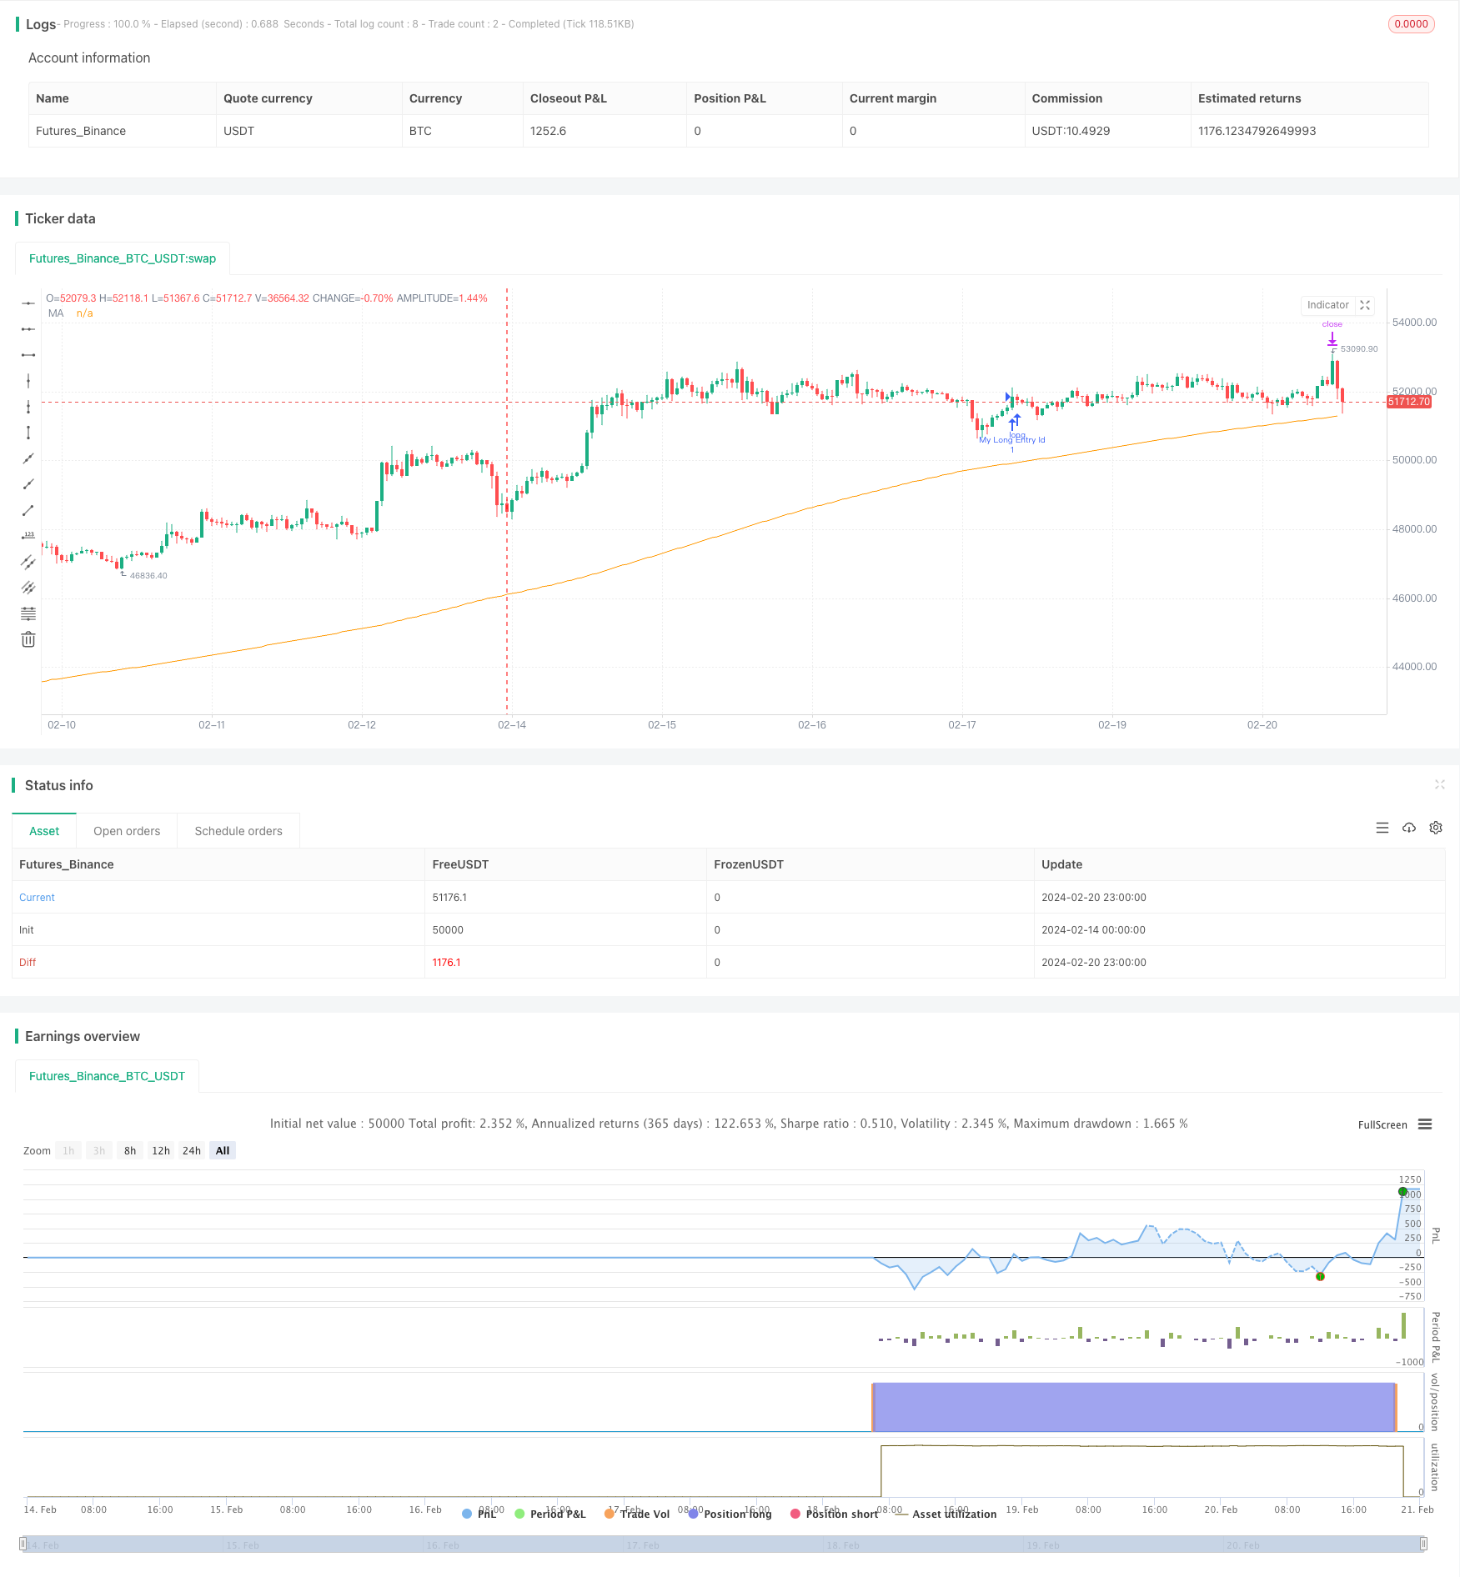Open the Indicator selector on the chart

click(x=1327, y=305)
